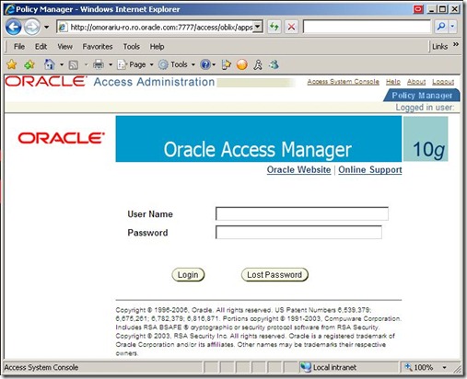
Task: Click the Password input field
Action: pyautogui.click(x=298, y=232)
